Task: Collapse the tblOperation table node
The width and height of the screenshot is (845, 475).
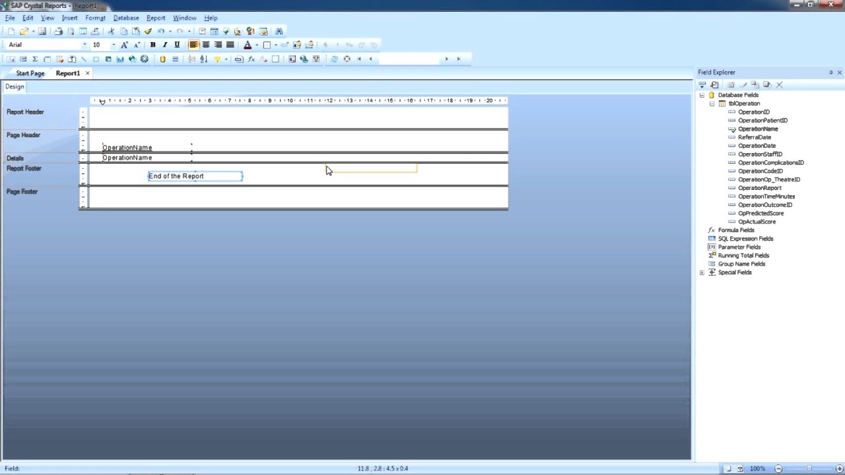Action: coord(712,104)
